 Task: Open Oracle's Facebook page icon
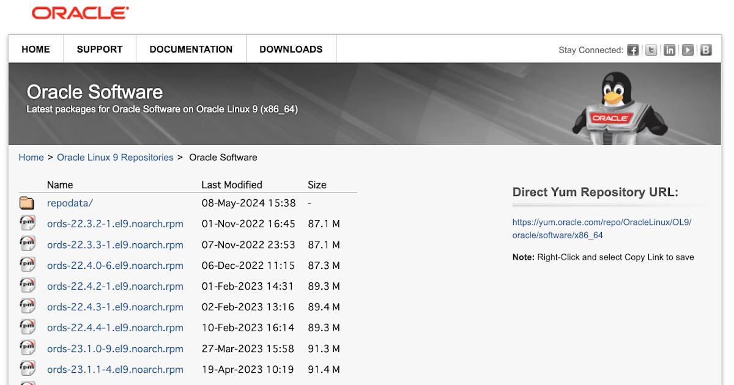point(633,50)
